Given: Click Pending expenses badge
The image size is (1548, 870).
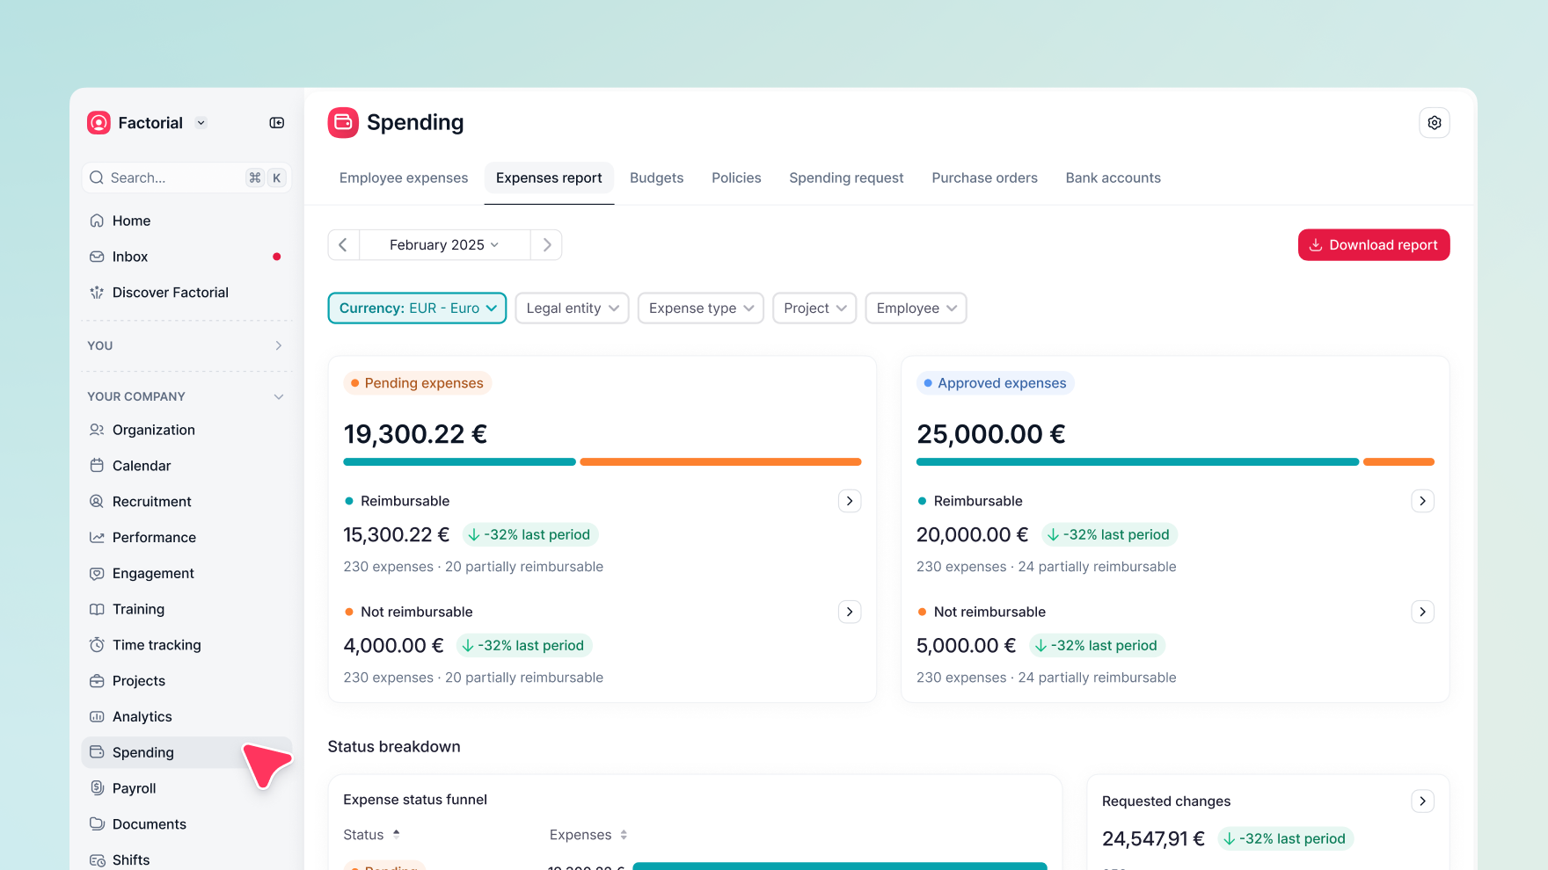Looking at the screenshot, I should point(417,383).
